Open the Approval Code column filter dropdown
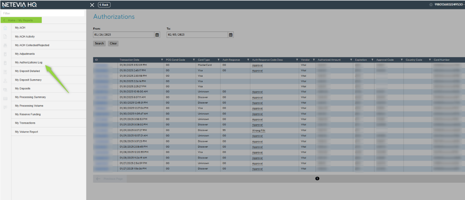 pos(402,60)
